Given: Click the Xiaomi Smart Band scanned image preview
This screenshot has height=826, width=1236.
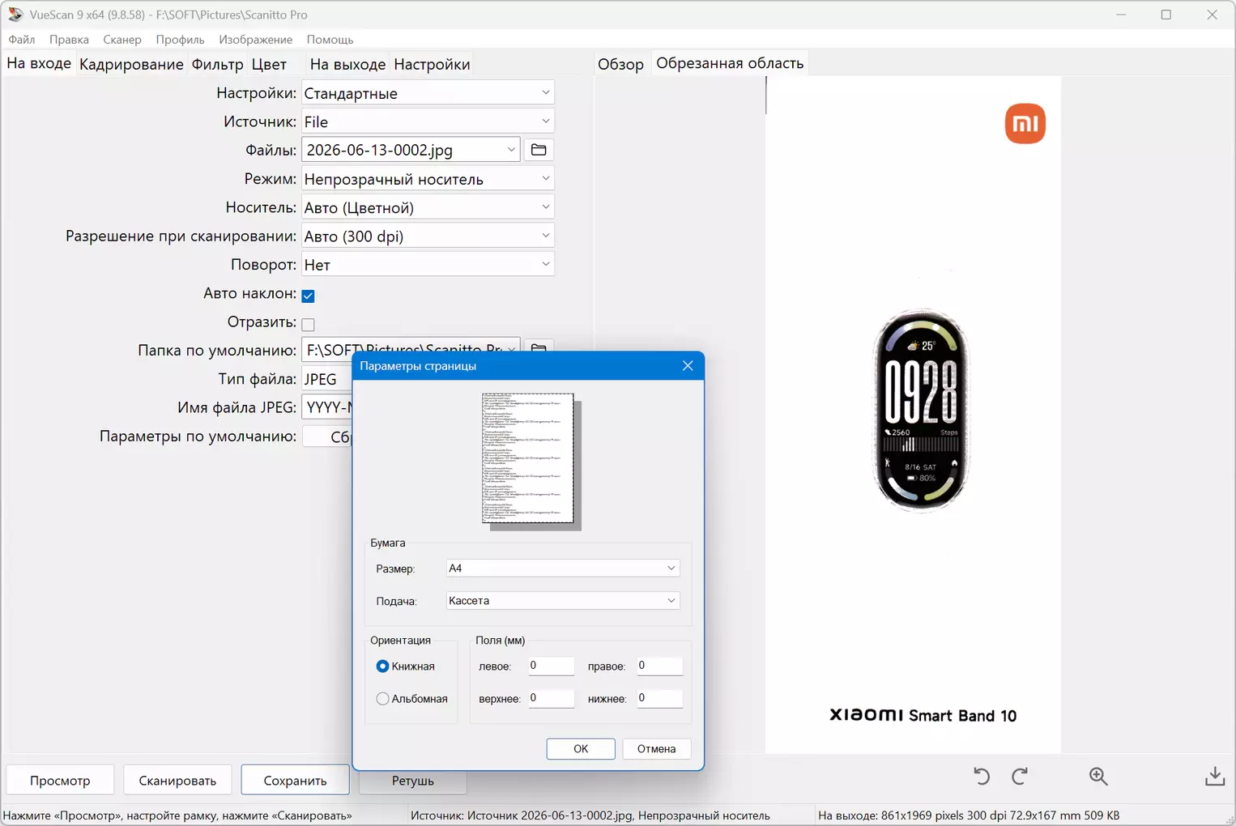Looking at the screenshot, I should [x=913, y=415].
